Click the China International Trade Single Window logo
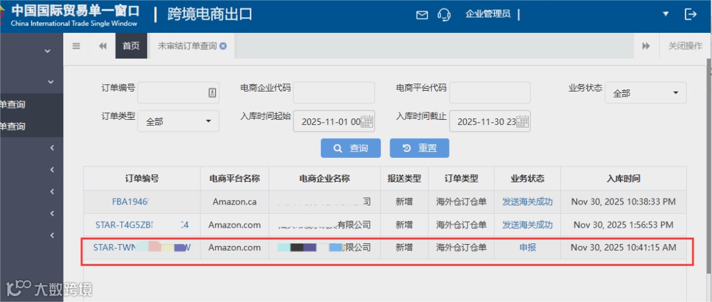Screen dimensions: 712x302 [71, 15]
